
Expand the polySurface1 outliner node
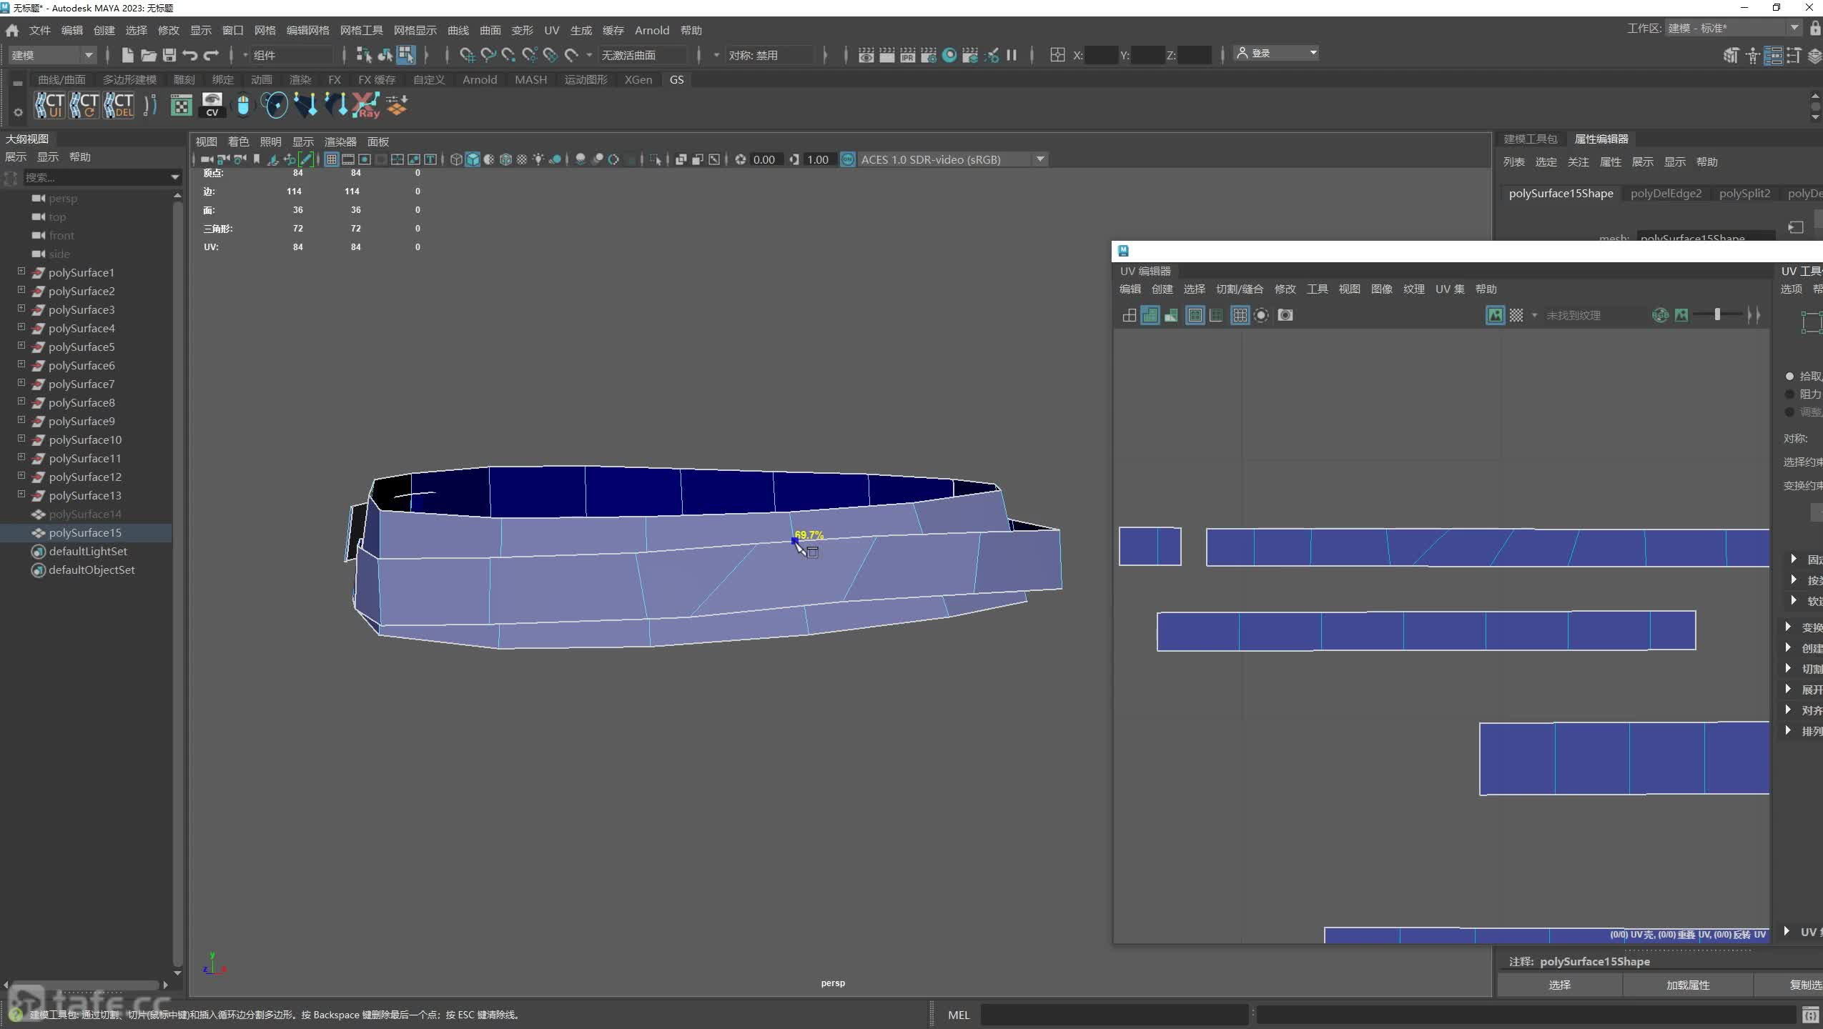coord(21,272)
